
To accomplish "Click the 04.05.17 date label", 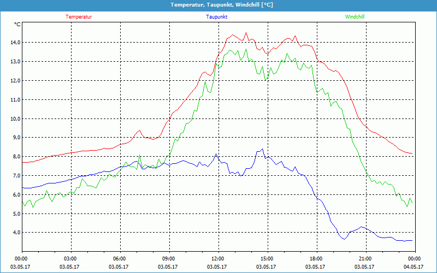I will pyautogui.click(x=414, y=267).
